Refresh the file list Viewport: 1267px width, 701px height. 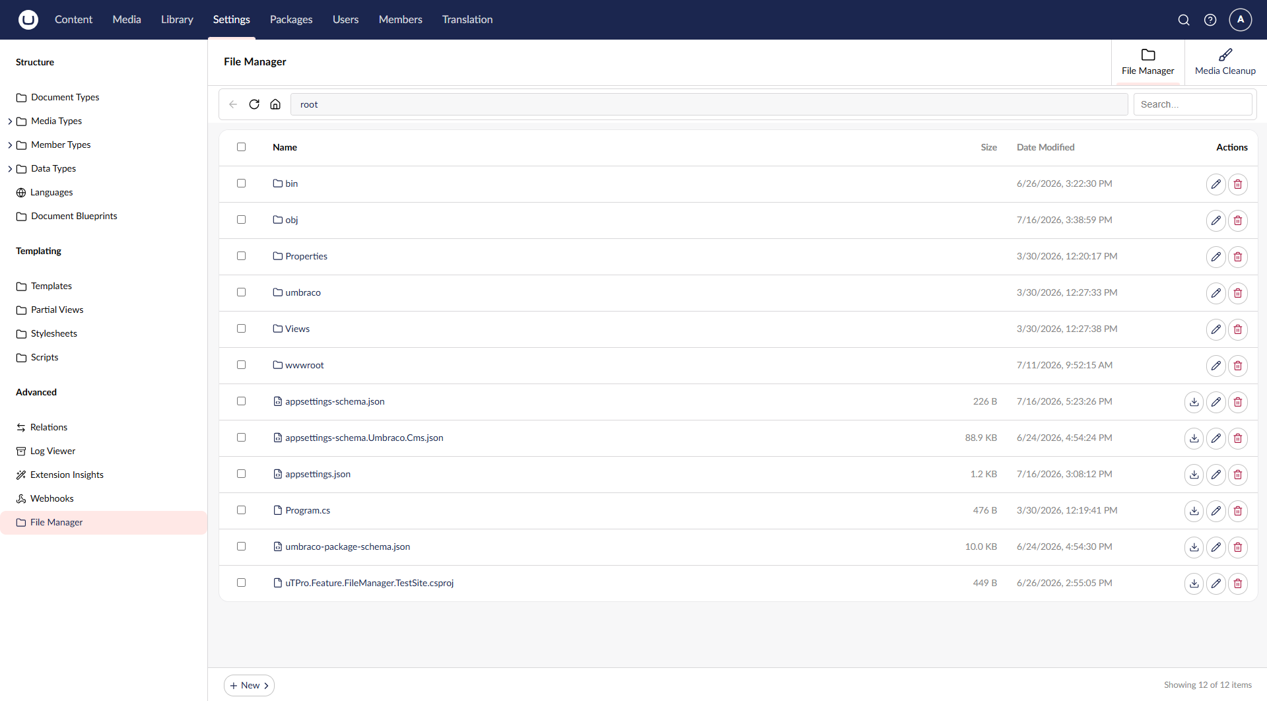click(x=254, y=104)
